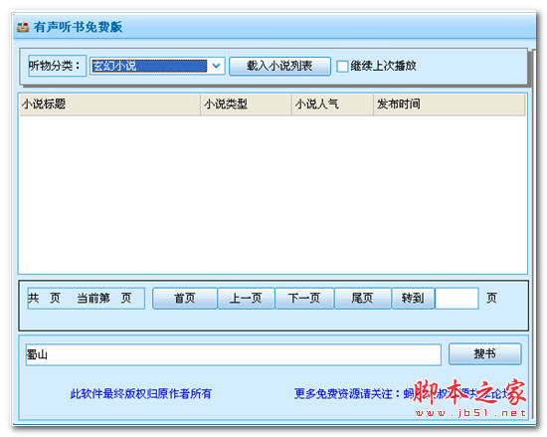Click the search box containing 蜀山

(234, 354)
